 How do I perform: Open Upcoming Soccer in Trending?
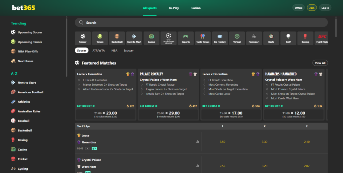click(30, 32)
